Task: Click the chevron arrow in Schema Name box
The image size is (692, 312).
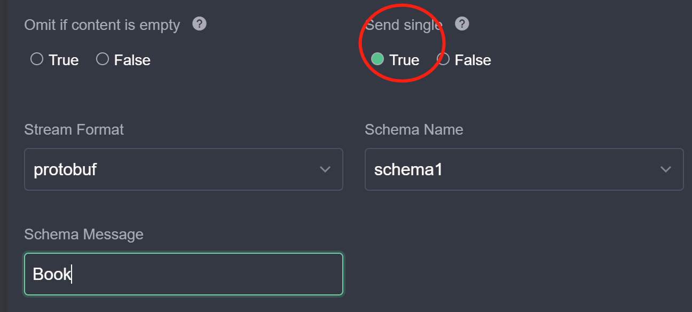Action: (x=665, y=169)
